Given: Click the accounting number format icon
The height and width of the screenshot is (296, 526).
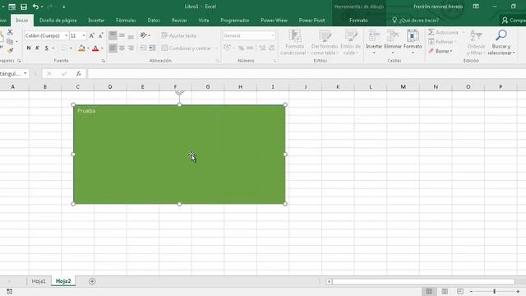Looking at the screenshot, I should [227, 49].
